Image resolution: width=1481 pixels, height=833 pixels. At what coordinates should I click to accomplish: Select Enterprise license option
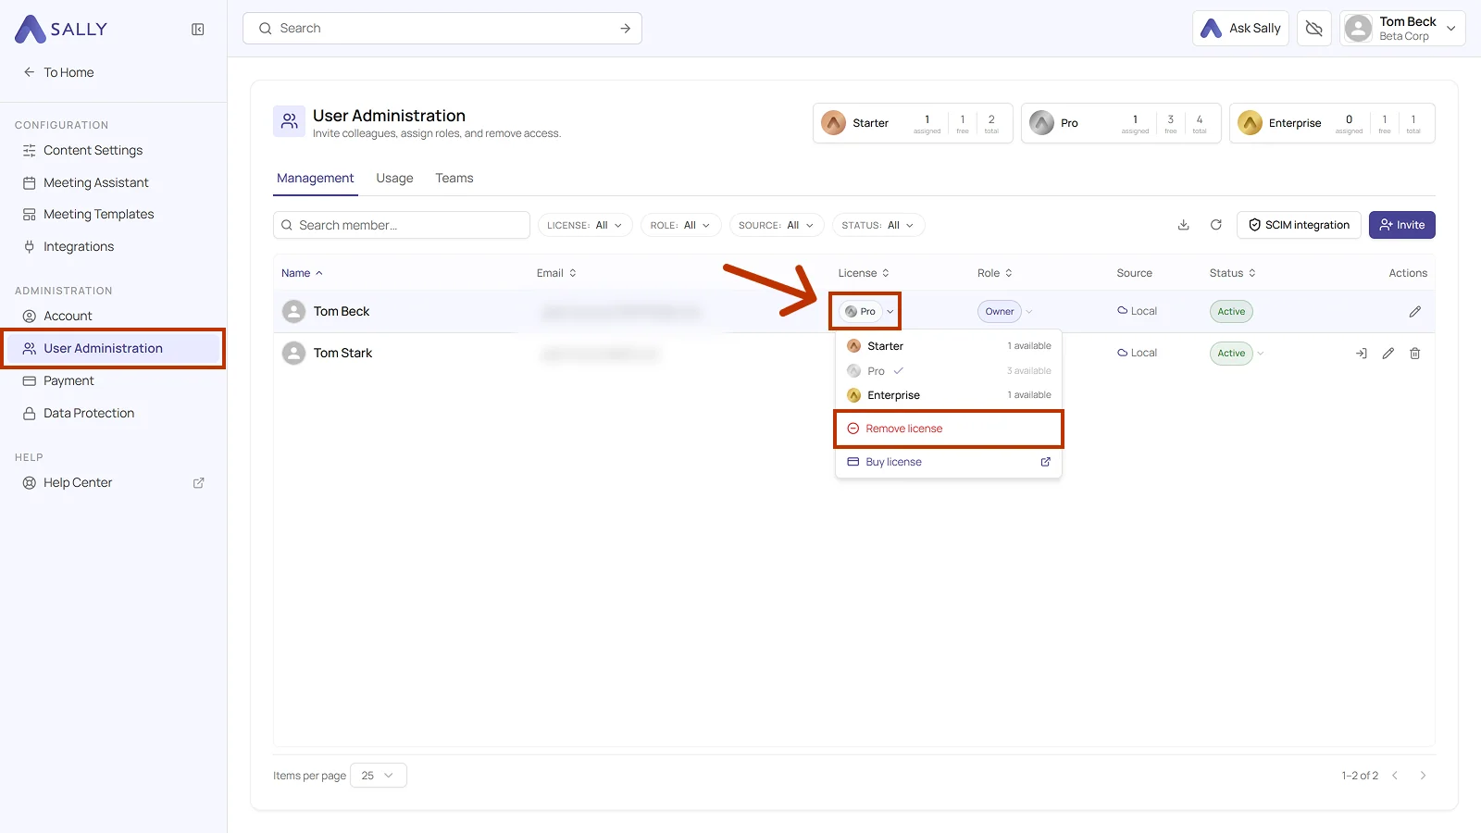949,395
